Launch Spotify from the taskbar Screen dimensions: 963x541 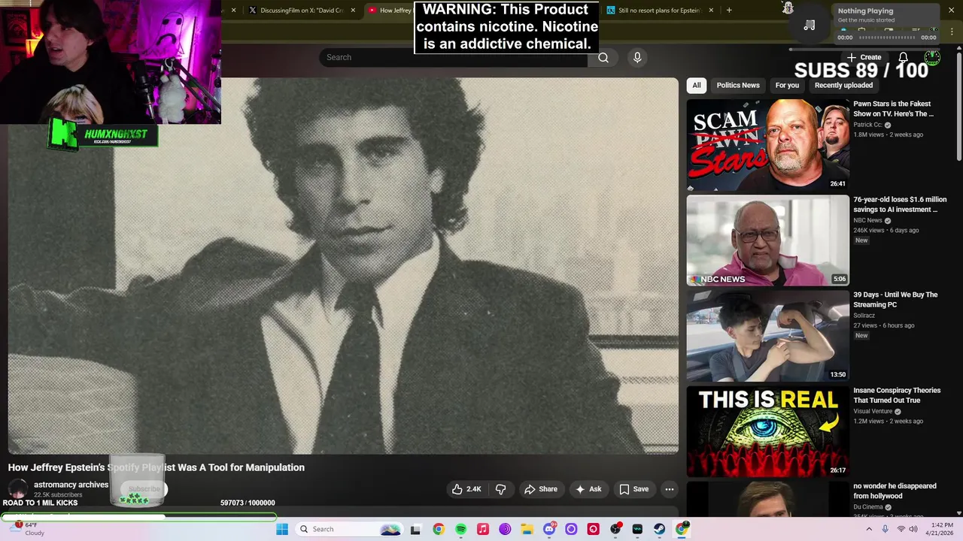(460, 529)
